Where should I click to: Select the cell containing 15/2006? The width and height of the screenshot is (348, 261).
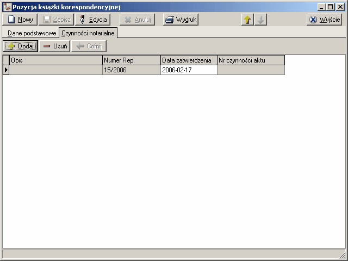point(132,70)
